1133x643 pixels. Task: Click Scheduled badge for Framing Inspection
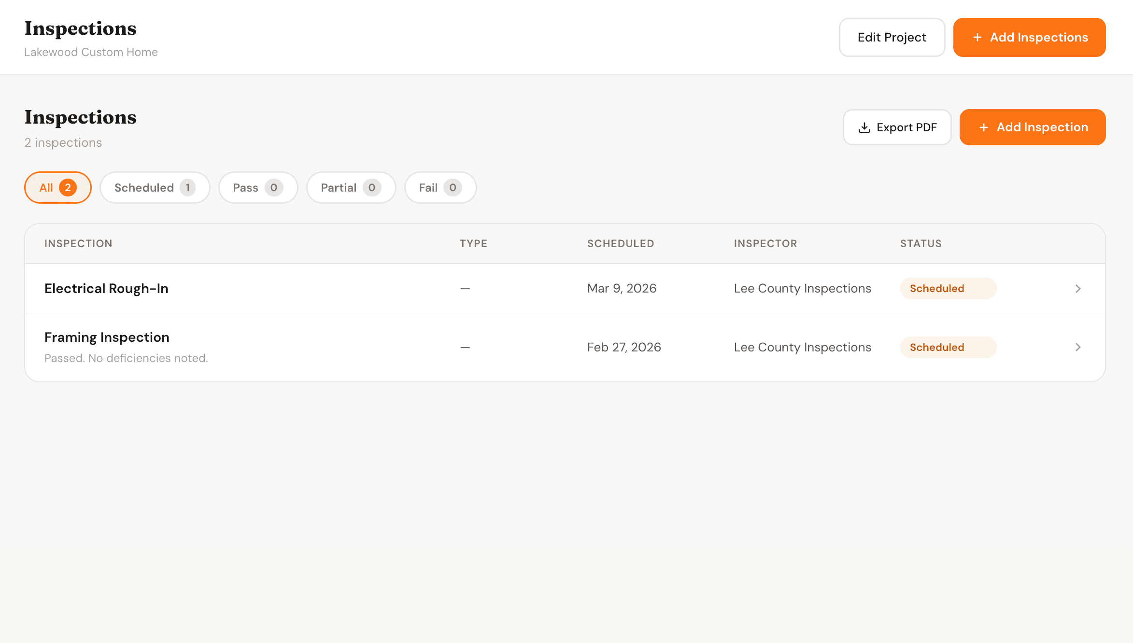click(x=948, y=347)
